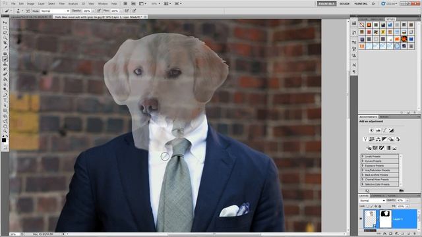
Task: Open the layer Opacity slider arrow
Action: 407,200
